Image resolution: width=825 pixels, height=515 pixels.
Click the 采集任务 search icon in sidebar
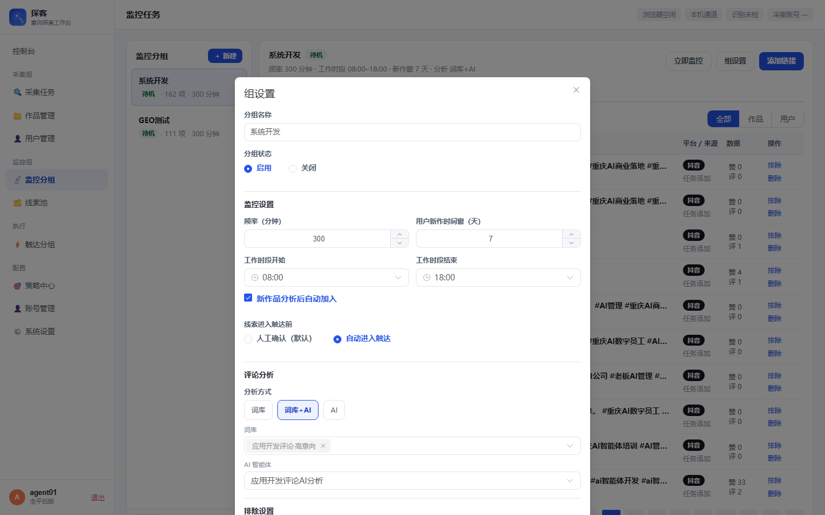(x=17, y=92)
